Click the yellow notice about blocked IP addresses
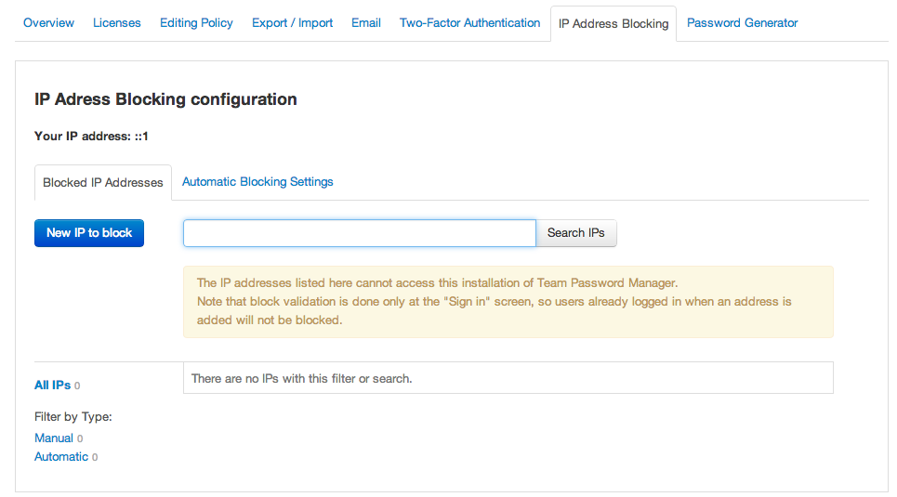This screenshot has width=897, height=497. click(508, 301)
